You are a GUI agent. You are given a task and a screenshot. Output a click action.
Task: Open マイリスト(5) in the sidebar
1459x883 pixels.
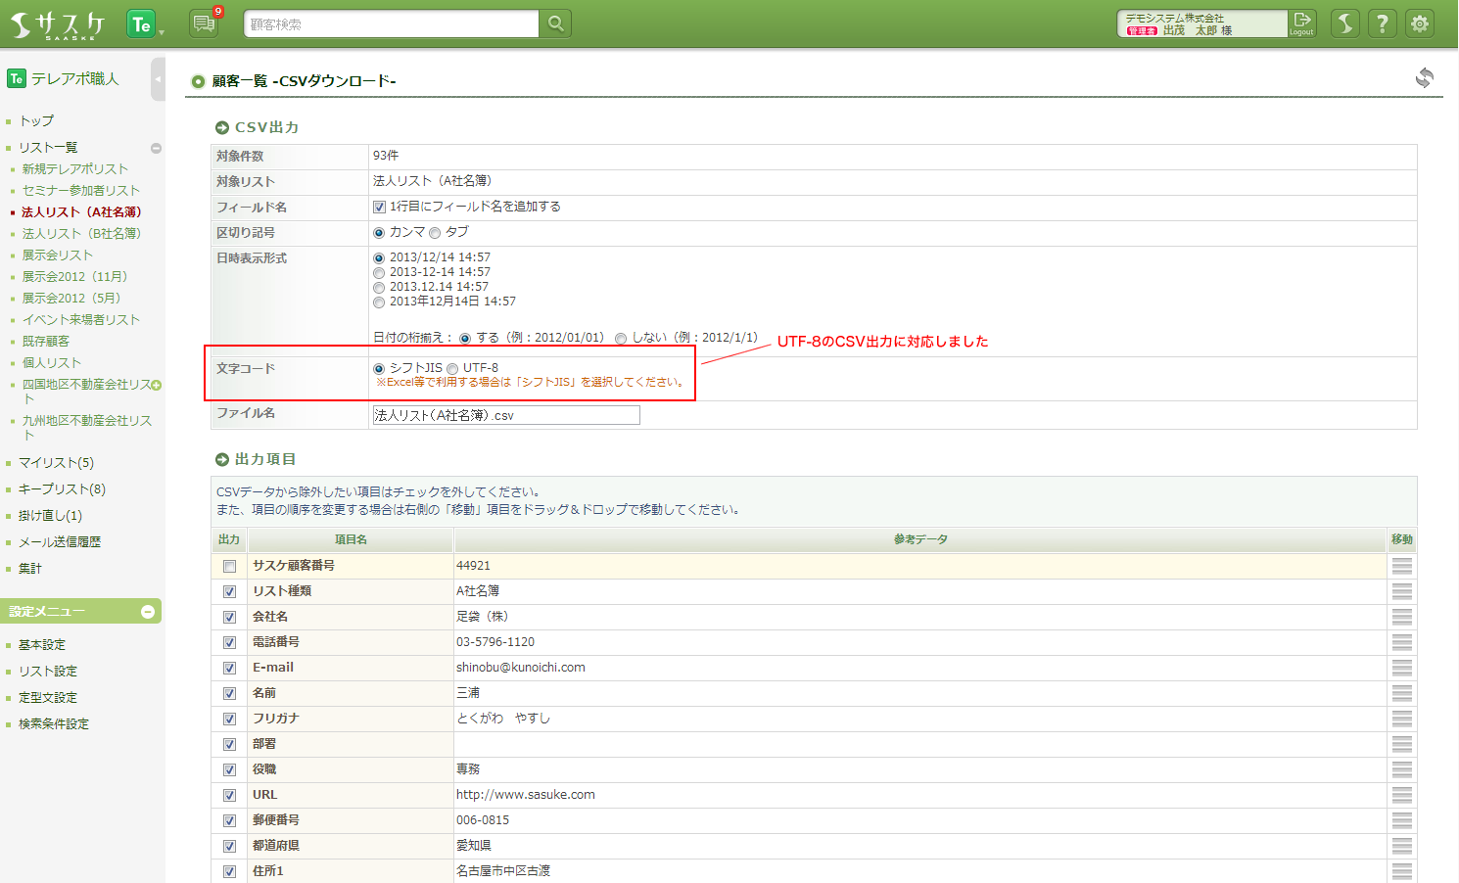pos(56,463)
